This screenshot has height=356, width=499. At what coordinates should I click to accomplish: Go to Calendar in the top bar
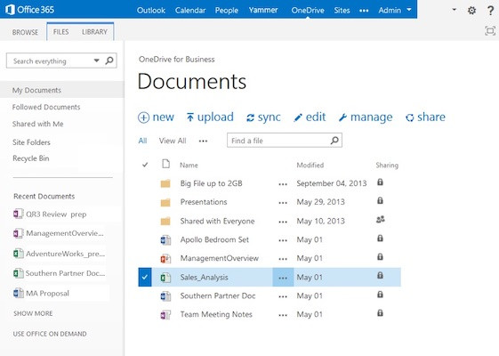point(190,10)
